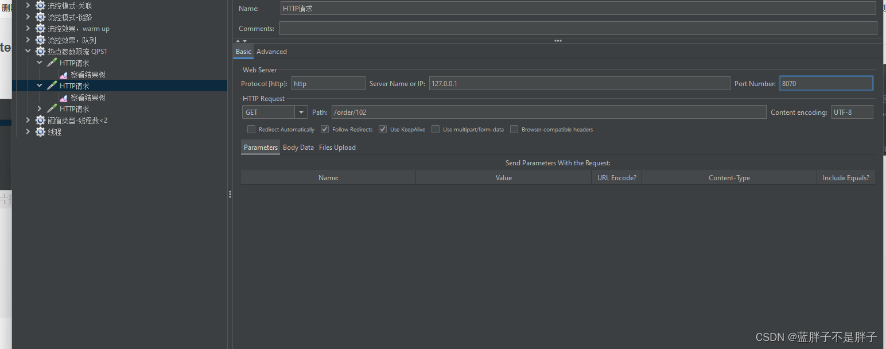Image resolution: width=886 pixels, height=349 pixels.
Task: Select the 热点参数限流 QPS1 row
Action: [77, 52]
